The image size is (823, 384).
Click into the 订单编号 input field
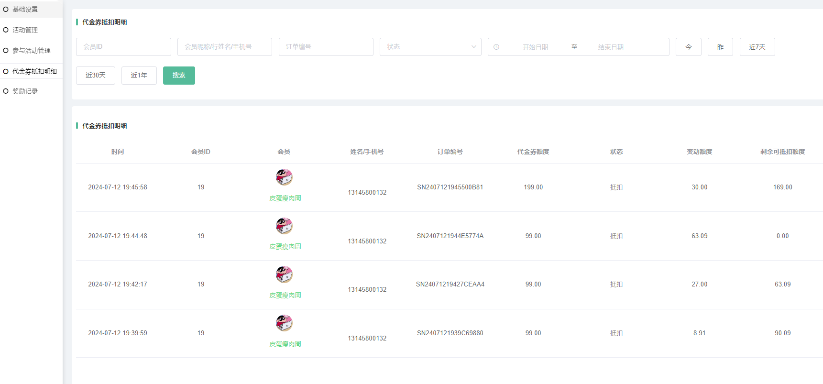[326, 47]
